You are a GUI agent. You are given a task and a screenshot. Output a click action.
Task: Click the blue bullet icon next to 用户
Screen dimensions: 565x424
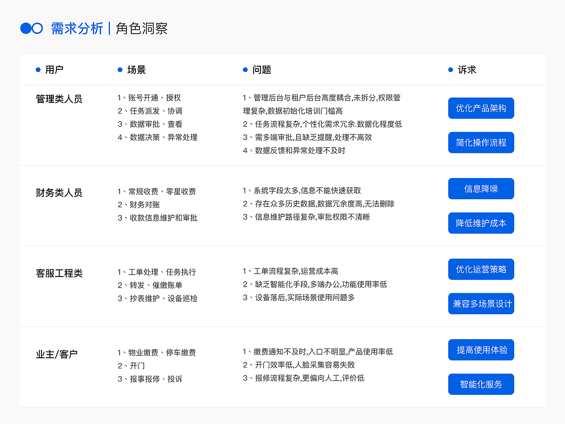click(x=37, y=69)
